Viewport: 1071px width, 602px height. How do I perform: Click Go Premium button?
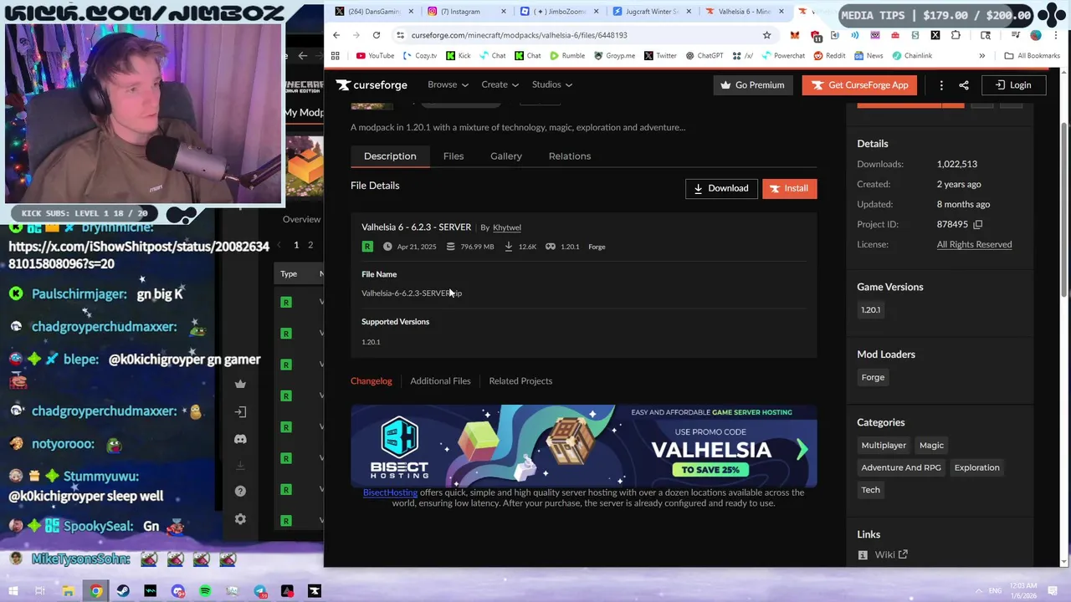tap(753, 84)
